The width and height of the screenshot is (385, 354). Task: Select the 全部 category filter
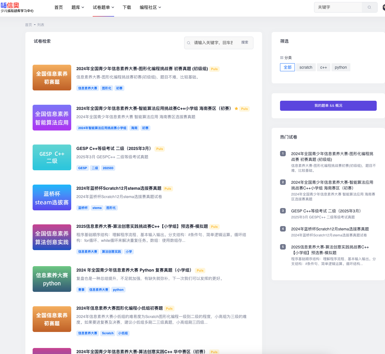pos(287,67)
